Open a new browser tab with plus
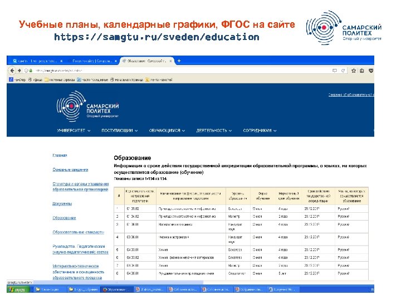 (179, 61)
